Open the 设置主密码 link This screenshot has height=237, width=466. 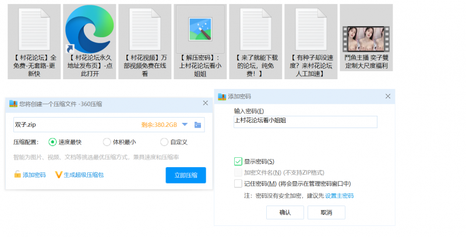[x=339, y=196]
